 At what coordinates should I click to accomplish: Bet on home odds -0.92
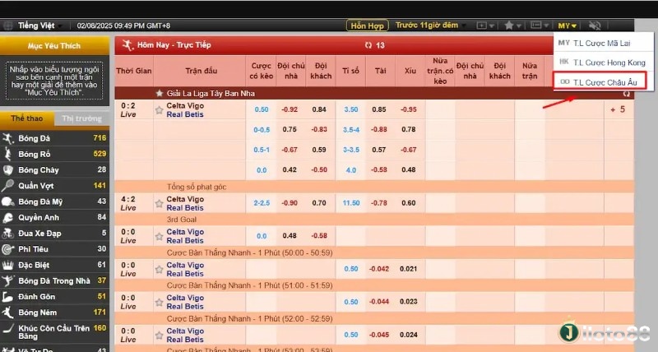(290, 109)
